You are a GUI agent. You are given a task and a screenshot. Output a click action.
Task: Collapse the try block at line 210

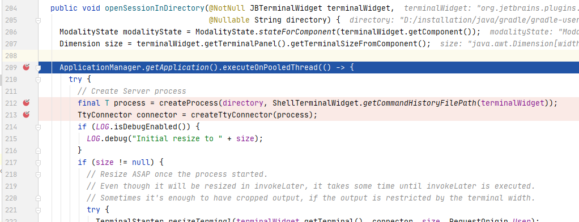38,80
